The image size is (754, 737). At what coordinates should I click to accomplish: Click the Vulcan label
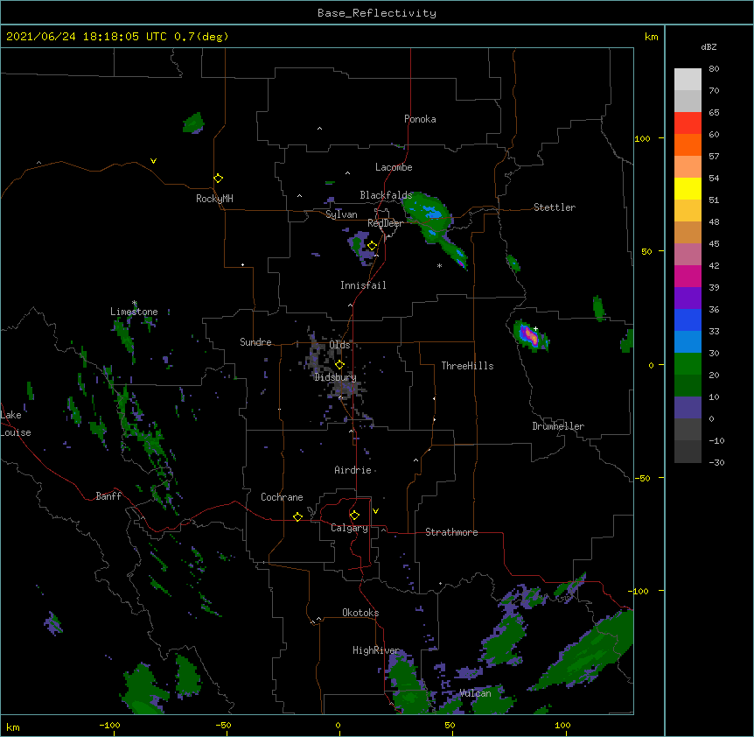tap(475, 693)
